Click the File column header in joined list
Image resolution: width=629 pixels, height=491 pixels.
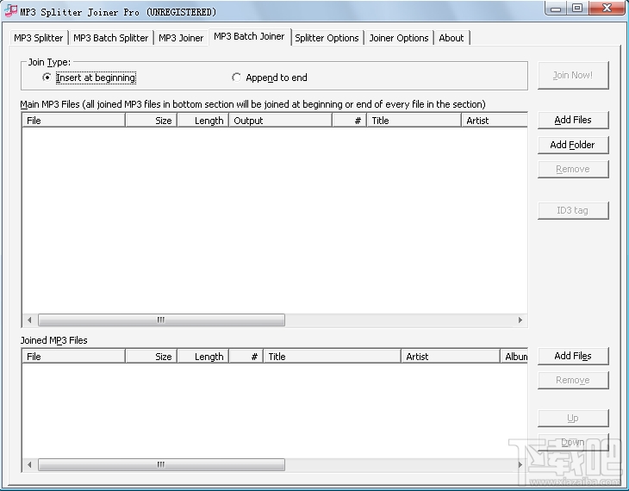click(73, 357)
